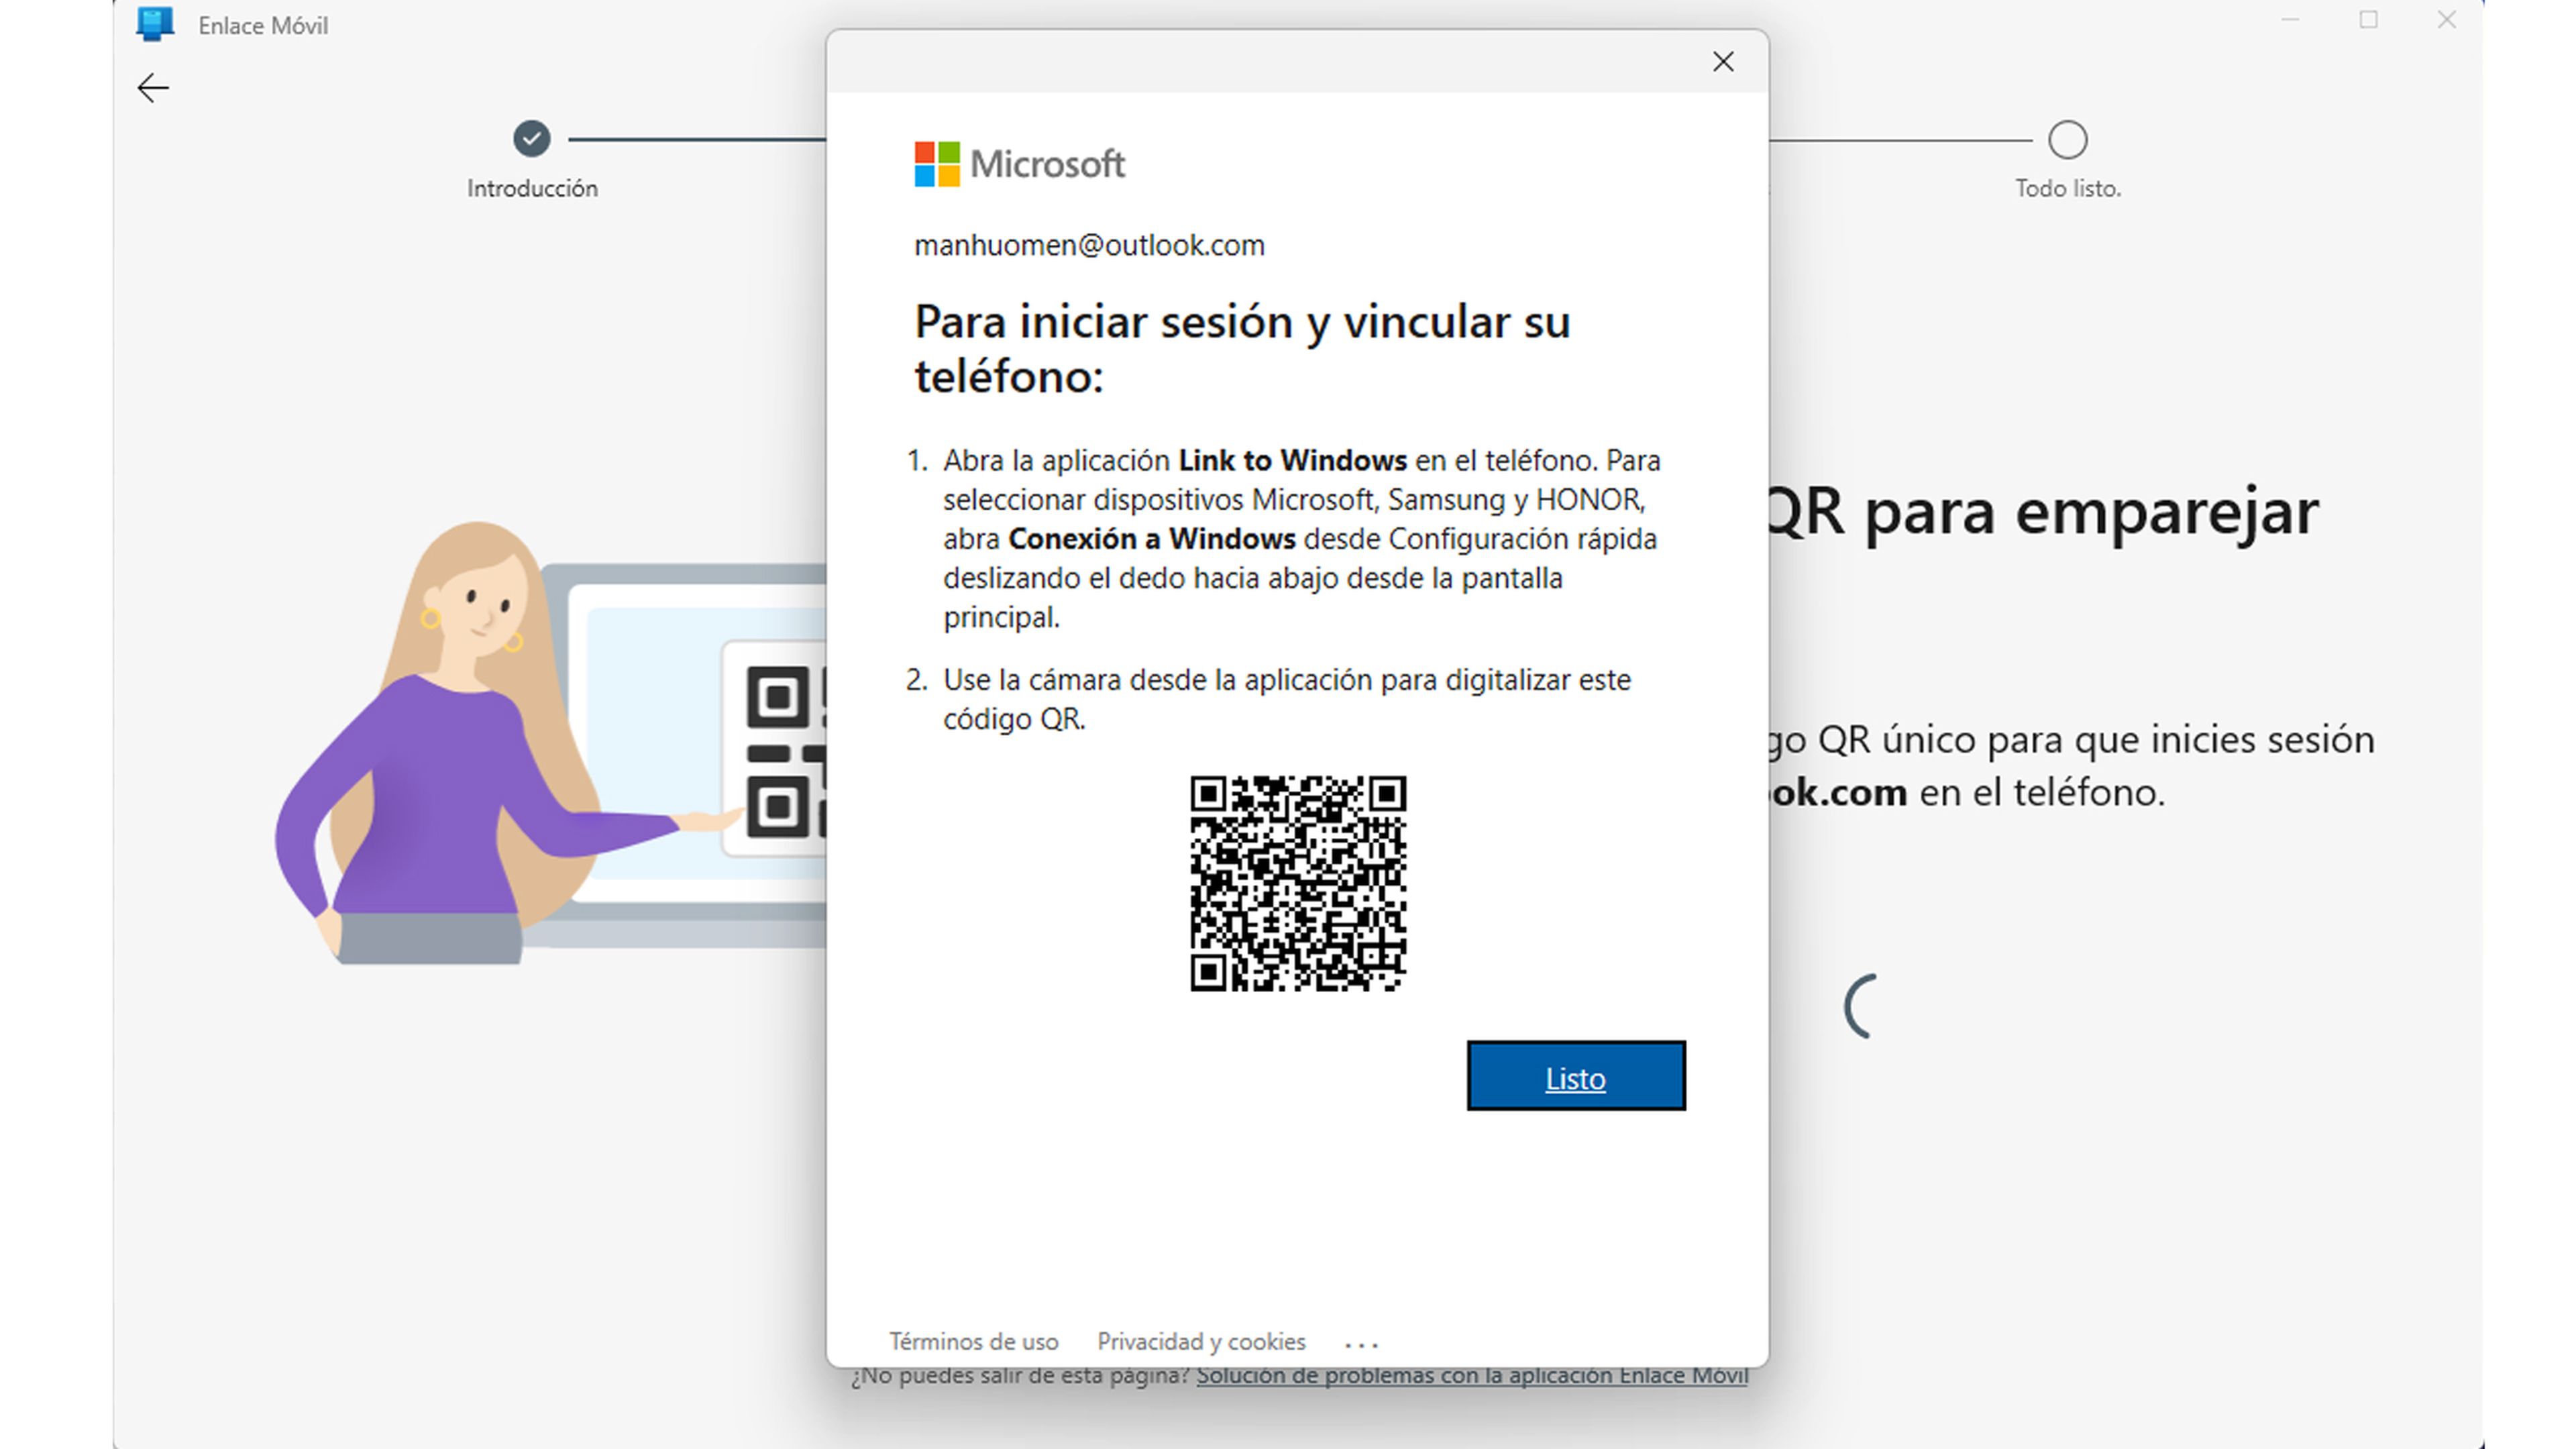Click the Listo button
This screenshot has height=1449, width=2576.
tap(1576, 1075)
